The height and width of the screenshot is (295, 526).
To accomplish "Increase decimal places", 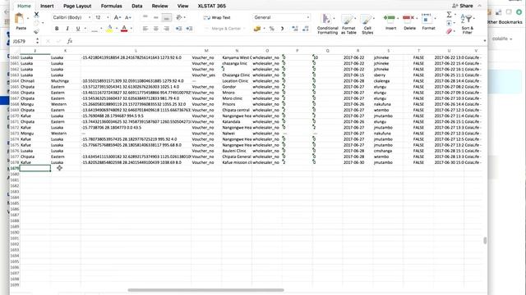I will tap(295, 29).
